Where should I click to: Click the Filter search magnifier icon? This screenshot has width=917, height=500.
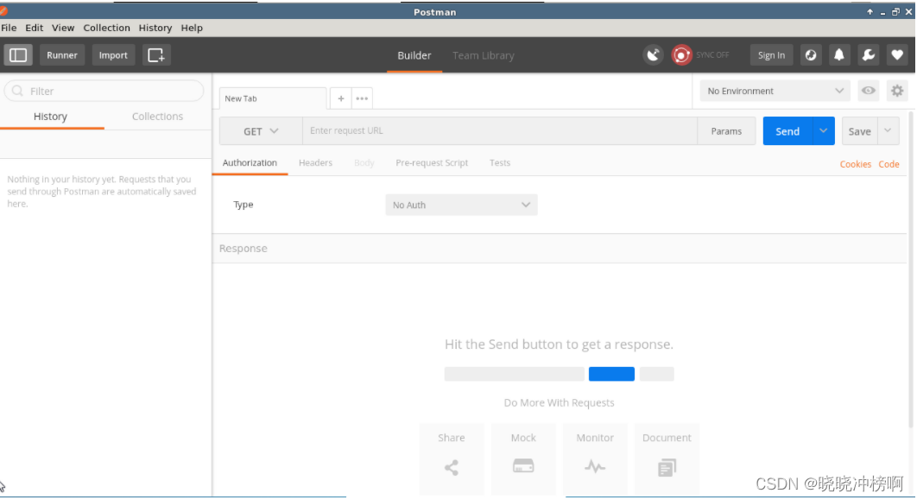point(17,91)
